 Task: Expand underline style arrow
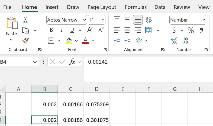coord(80,30)
